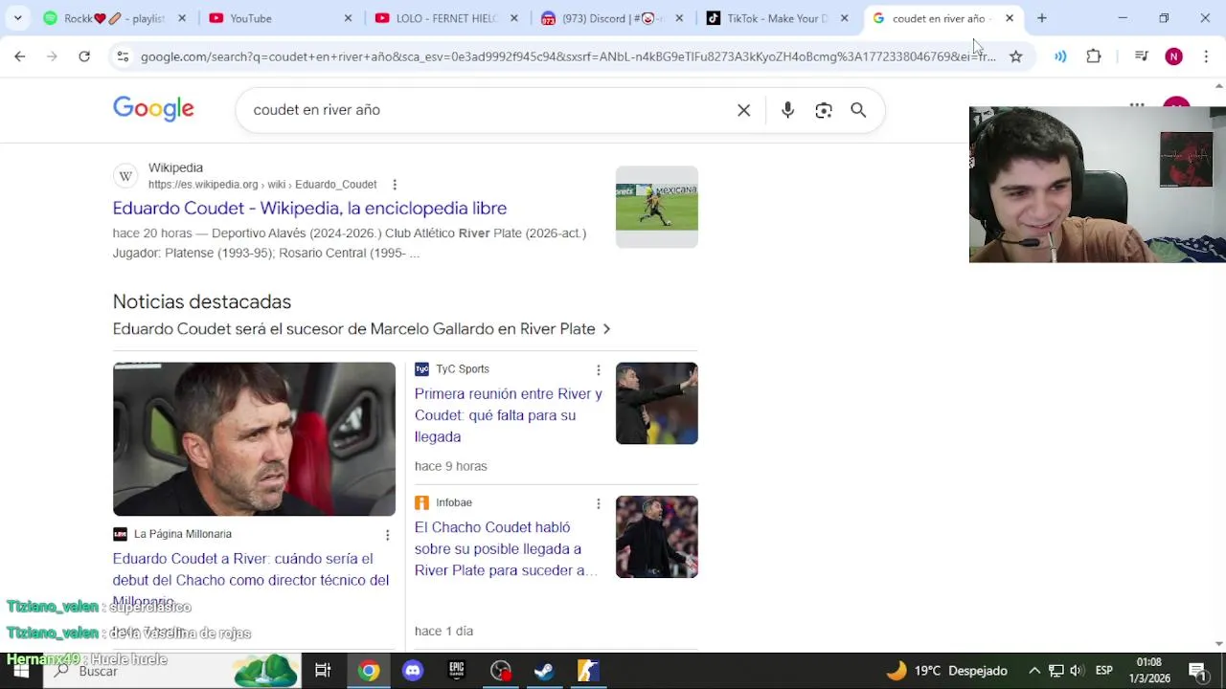This screenshot has width=1226, height=689.
Task: Open El Chacho Coudet habló article
Action: click(506, 549)
